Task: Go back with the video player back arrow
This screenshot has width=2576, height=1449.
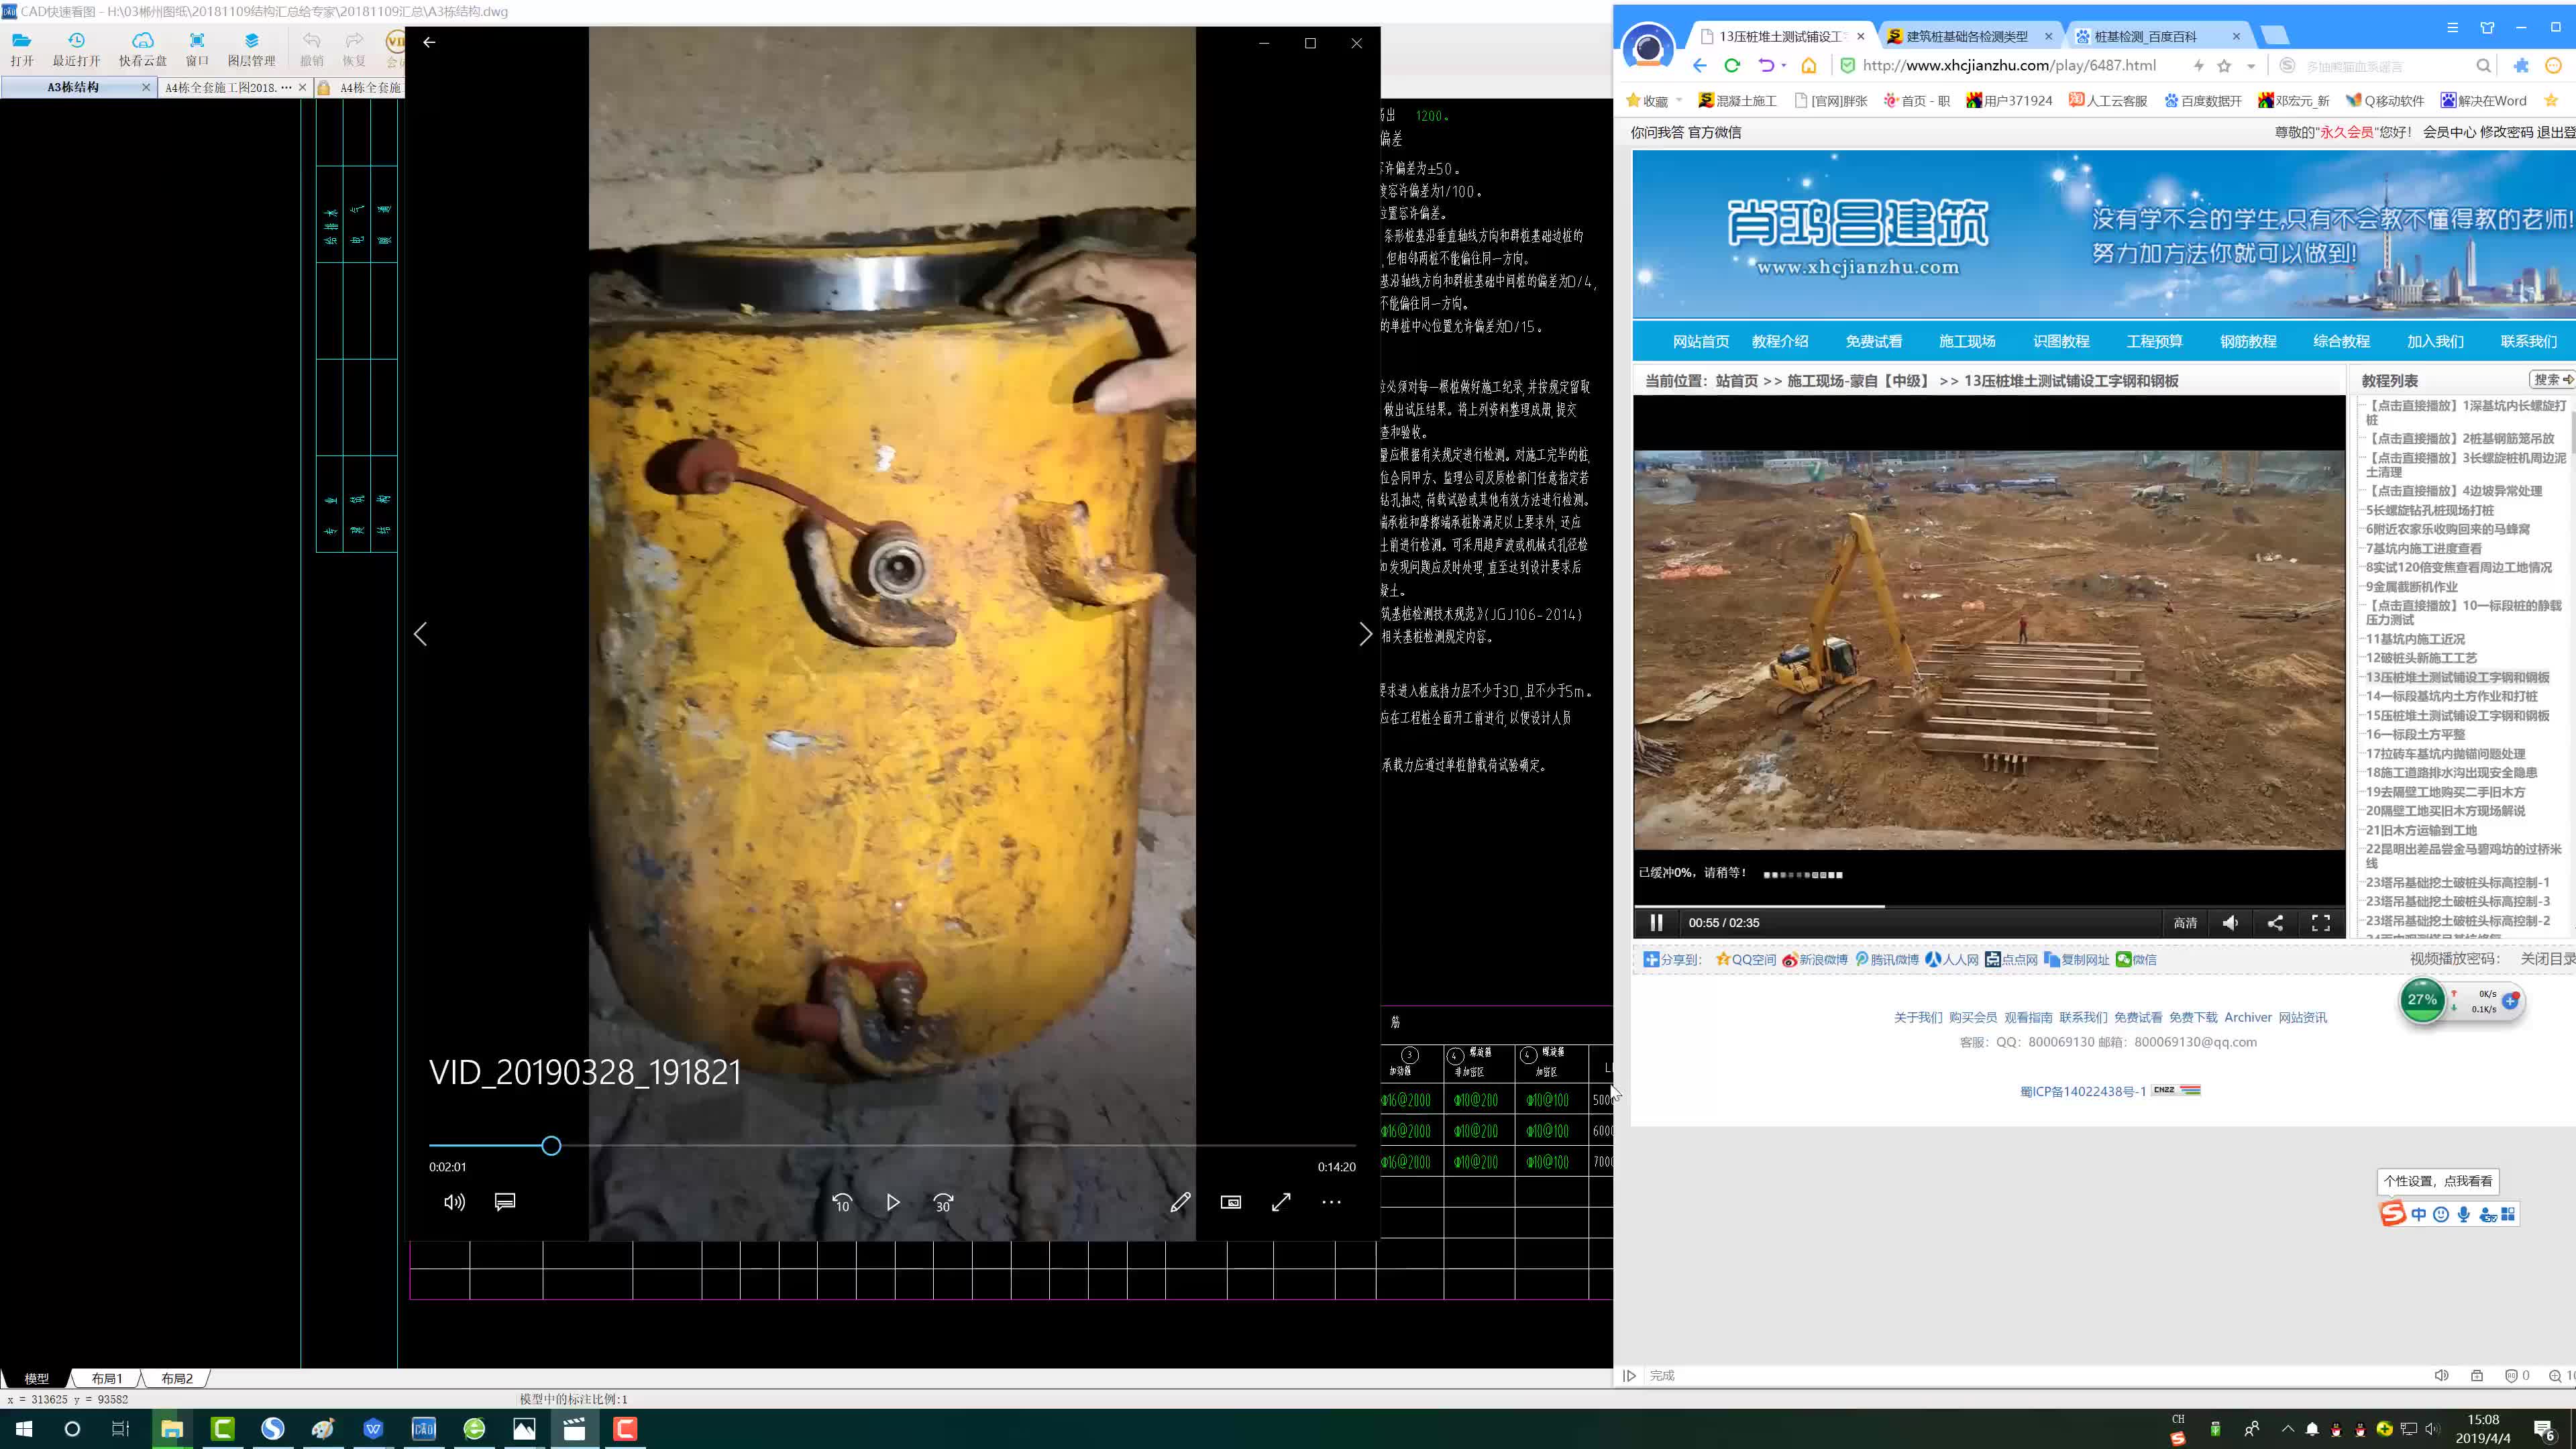Action: coord(429,42)
